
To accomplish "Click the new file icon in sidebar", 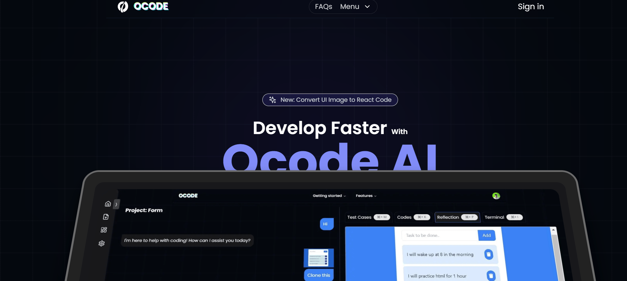I will (x=106, y=217).
